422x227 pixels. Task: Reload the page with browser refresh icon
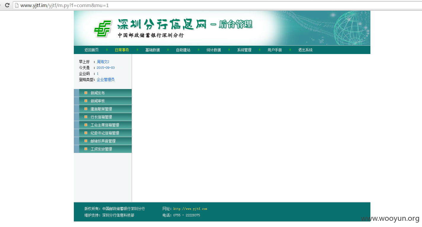[x=7, y=5]
